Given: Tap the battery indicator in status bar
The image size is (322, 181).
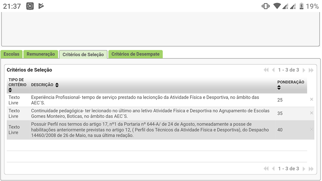Looking at the screenshot, I should click(x=301, y=6).
